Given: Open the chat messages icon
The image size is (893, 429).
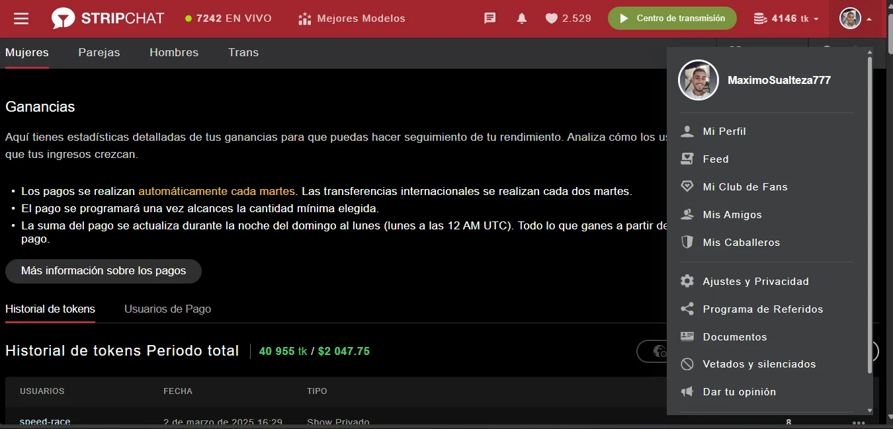Looking at the screenshot, I should (x=489, y=19).
